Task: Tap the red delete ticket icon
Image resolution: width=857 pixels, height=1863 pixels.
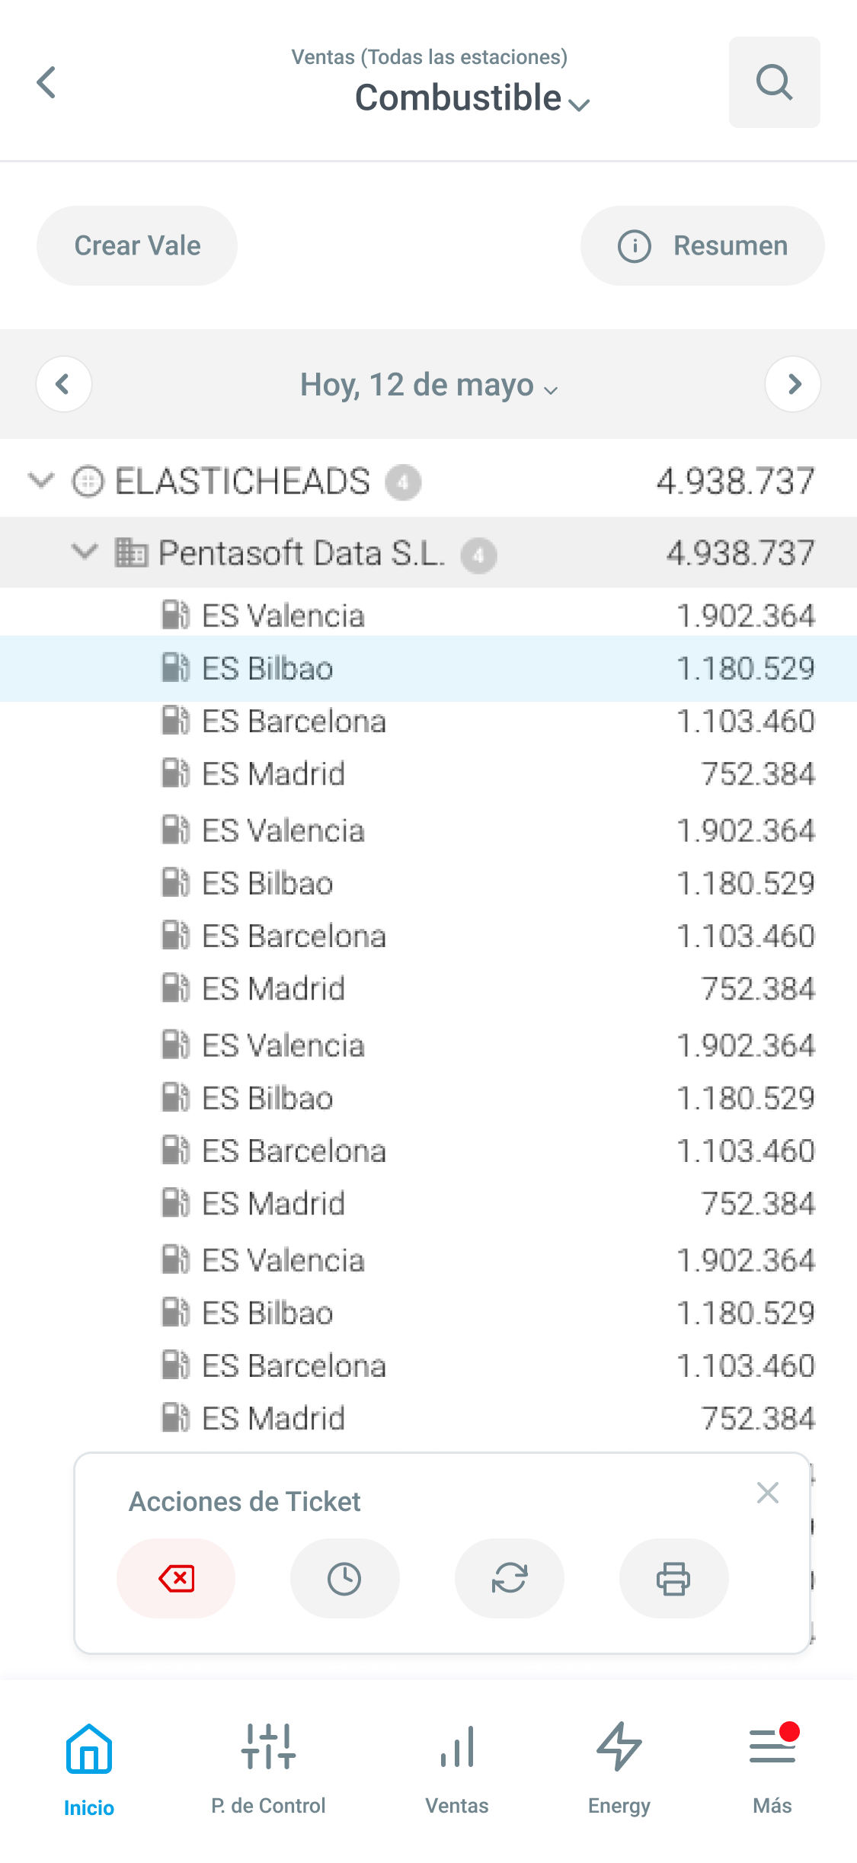Action: (x=176, y=1578)
